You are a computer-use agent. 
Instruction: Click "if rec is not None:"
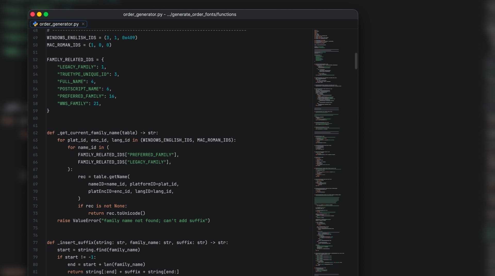102,206
